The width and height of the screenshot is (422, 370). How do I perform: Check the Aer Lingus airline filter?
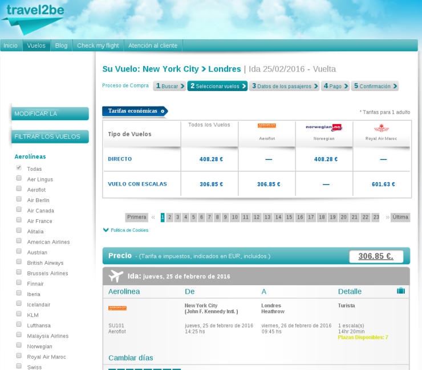(x=19, y=179)
